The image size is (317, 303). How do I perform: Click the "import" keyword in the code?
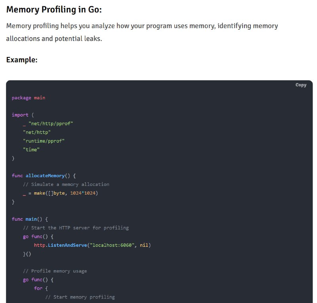(x=20, y=115)
